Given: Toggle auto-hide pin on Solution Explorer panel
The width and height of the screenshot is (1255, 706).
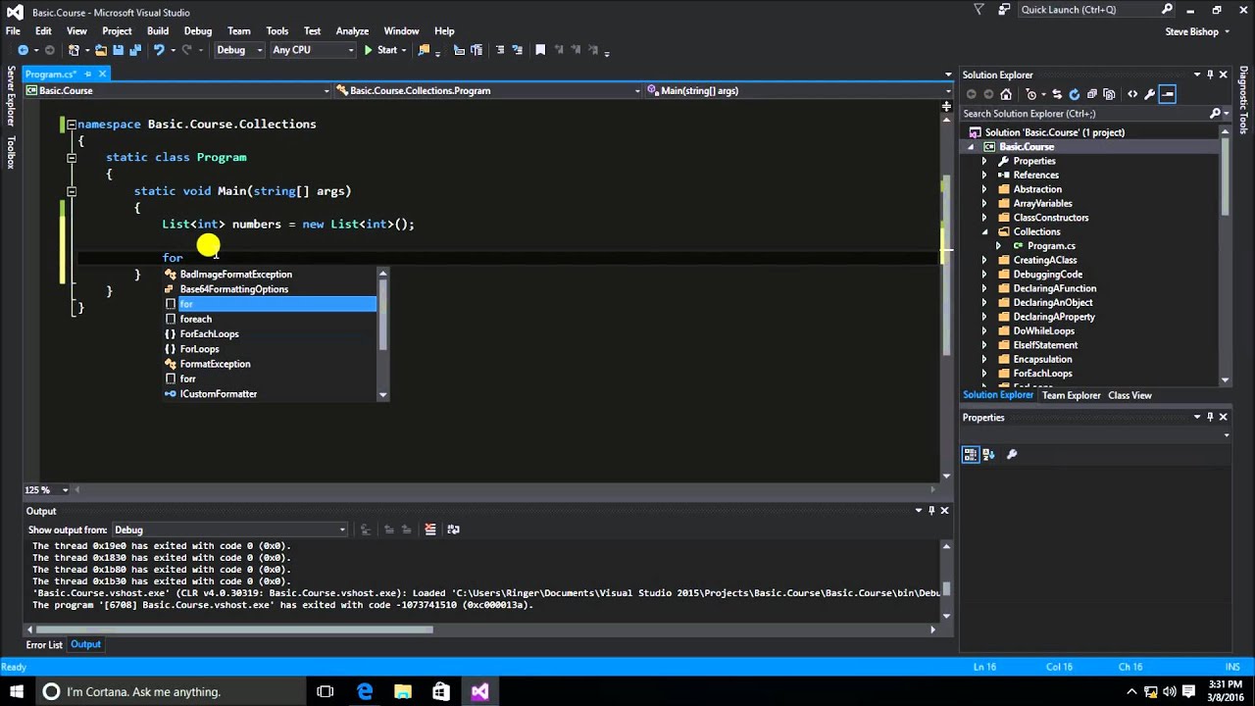Looking at the screenshot, I should click(1210, 75).
